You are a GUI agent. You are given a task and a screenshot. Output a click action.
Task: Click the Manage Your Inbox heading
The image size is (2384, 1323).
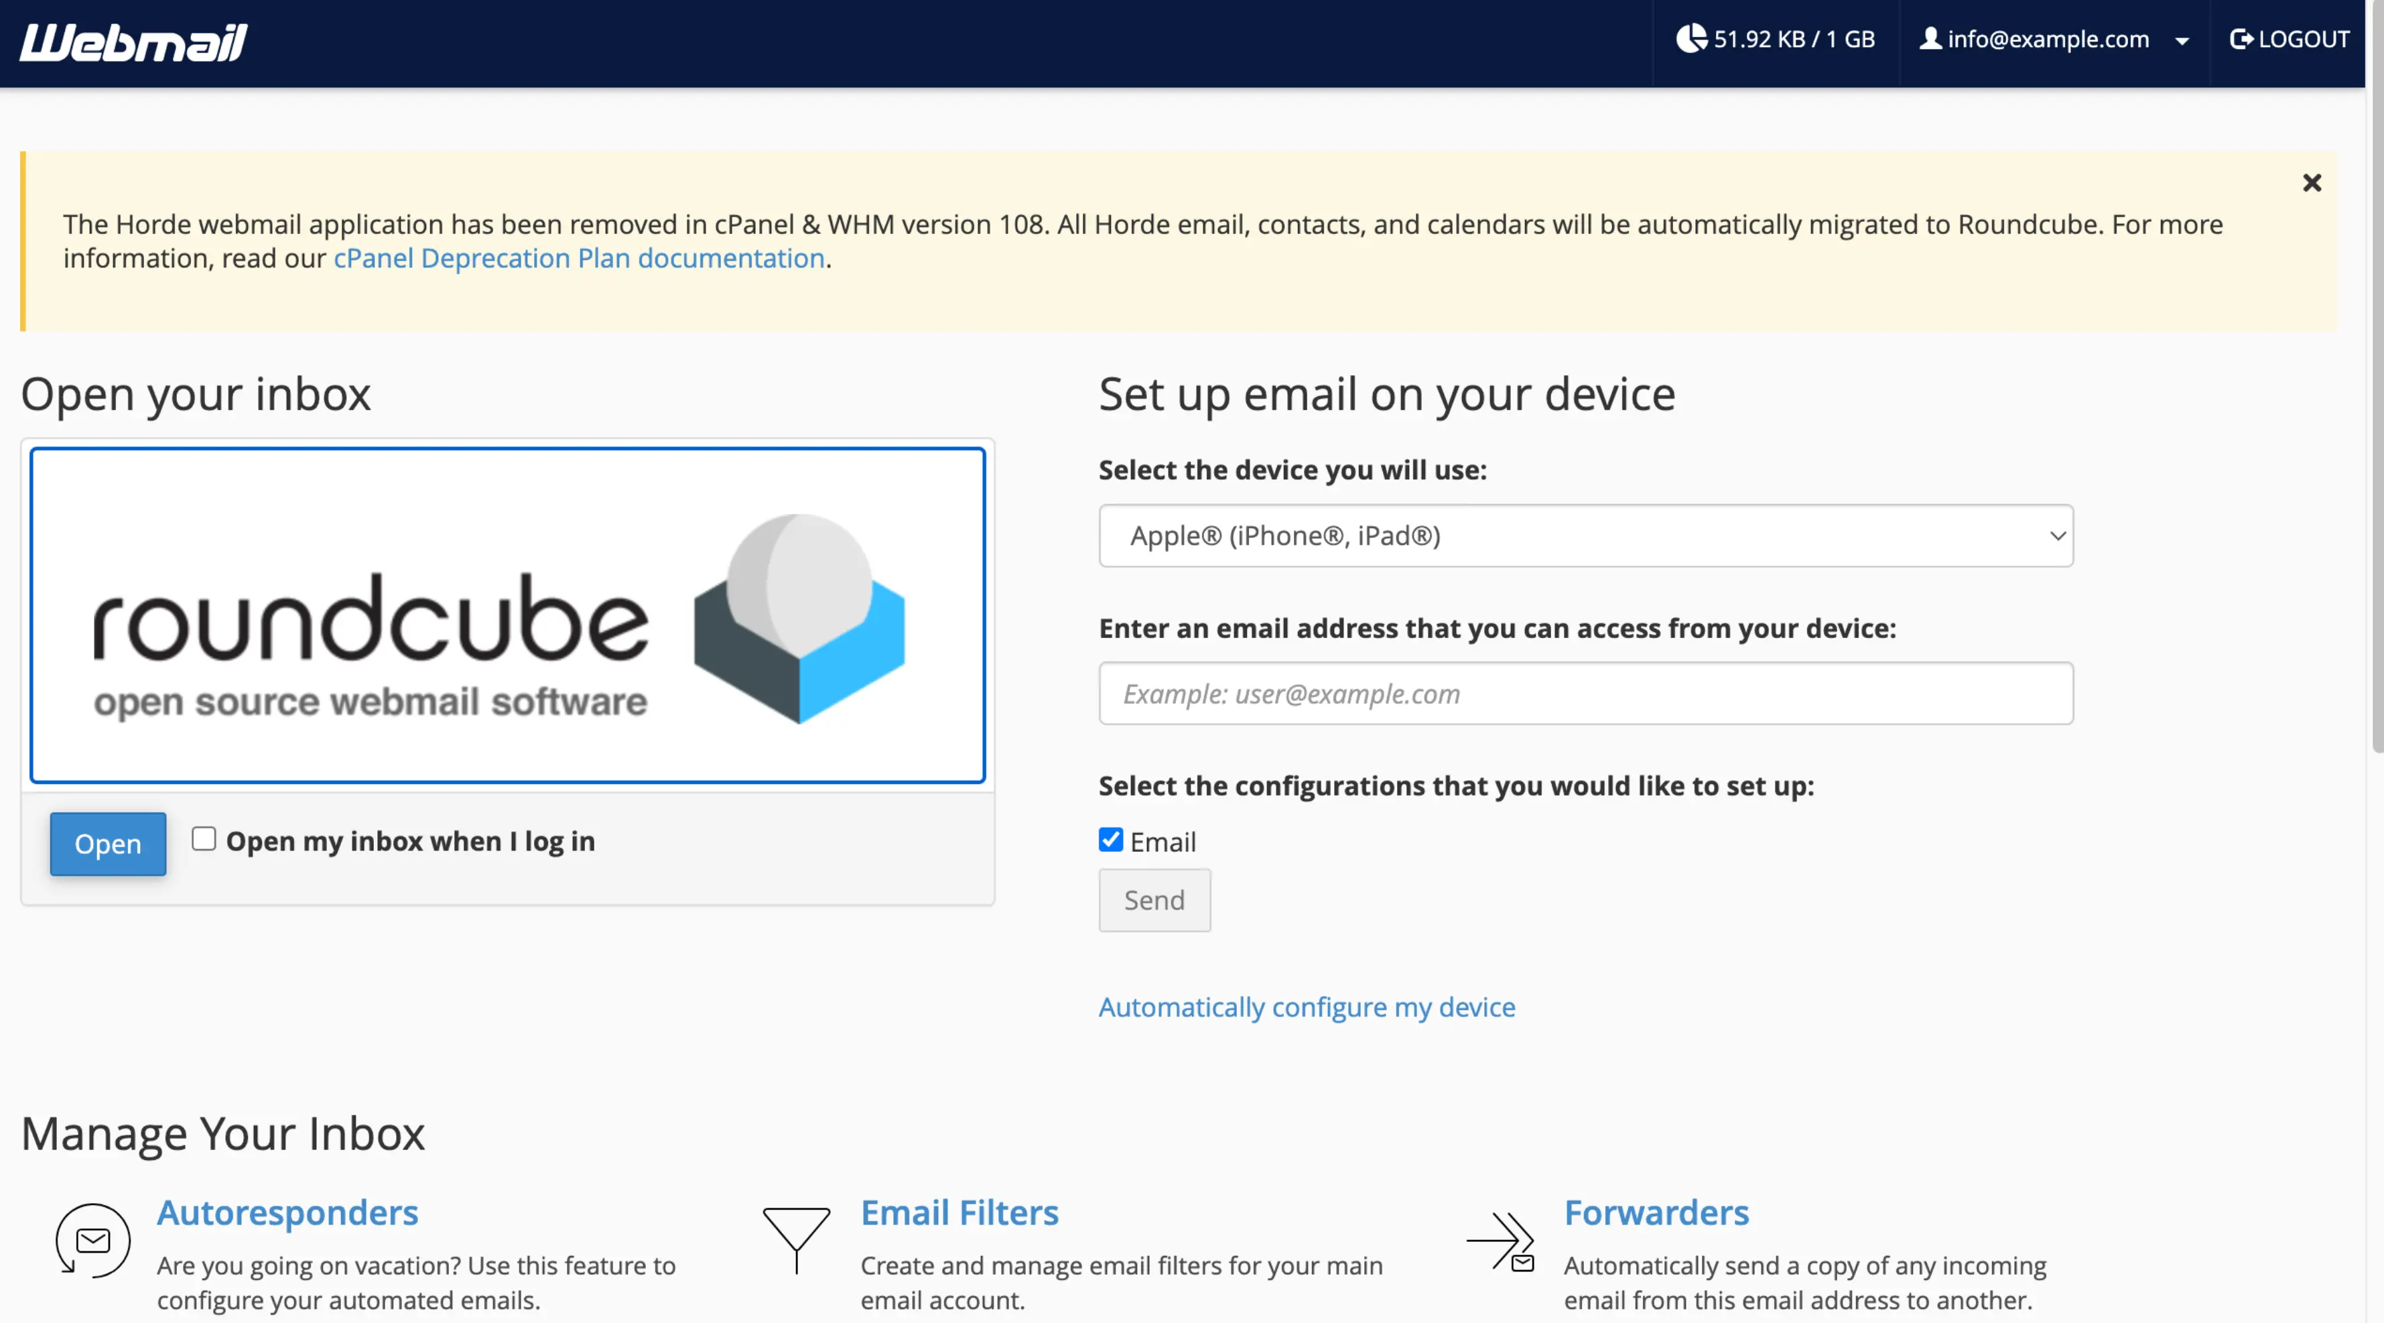[222, 1134]
